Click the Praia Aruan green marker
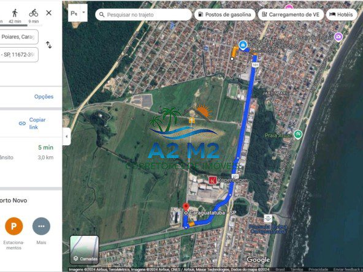 tap(298, 134)
